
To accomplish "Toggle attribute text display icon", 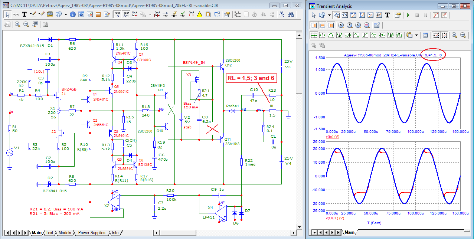I will click(118, 14).
